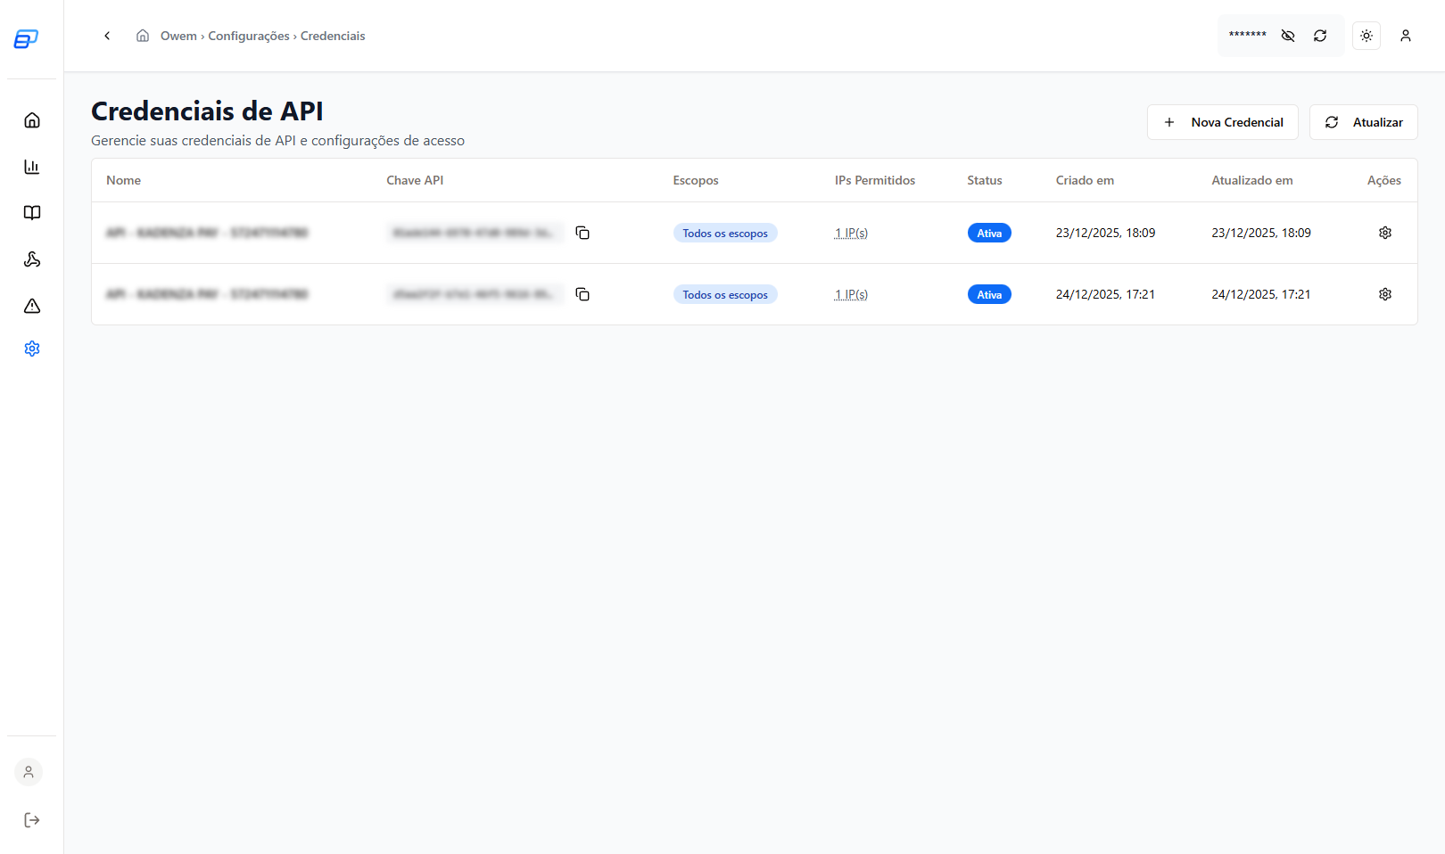Open Configurações via the gear sidebar icon

(x=32, y=348)
